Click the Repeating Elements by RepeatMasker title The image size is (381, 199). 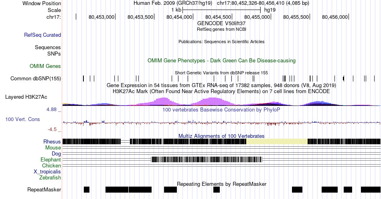[x=221, y=184]
